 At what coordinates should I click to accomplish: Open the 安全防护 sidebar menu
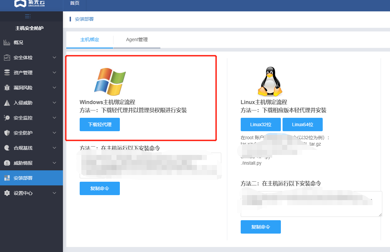(x=31, y=133)
